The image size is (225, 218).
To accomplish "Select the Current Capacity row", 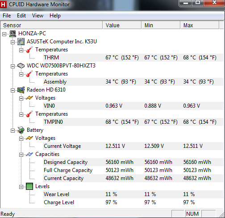I will [x=133, y=178].
